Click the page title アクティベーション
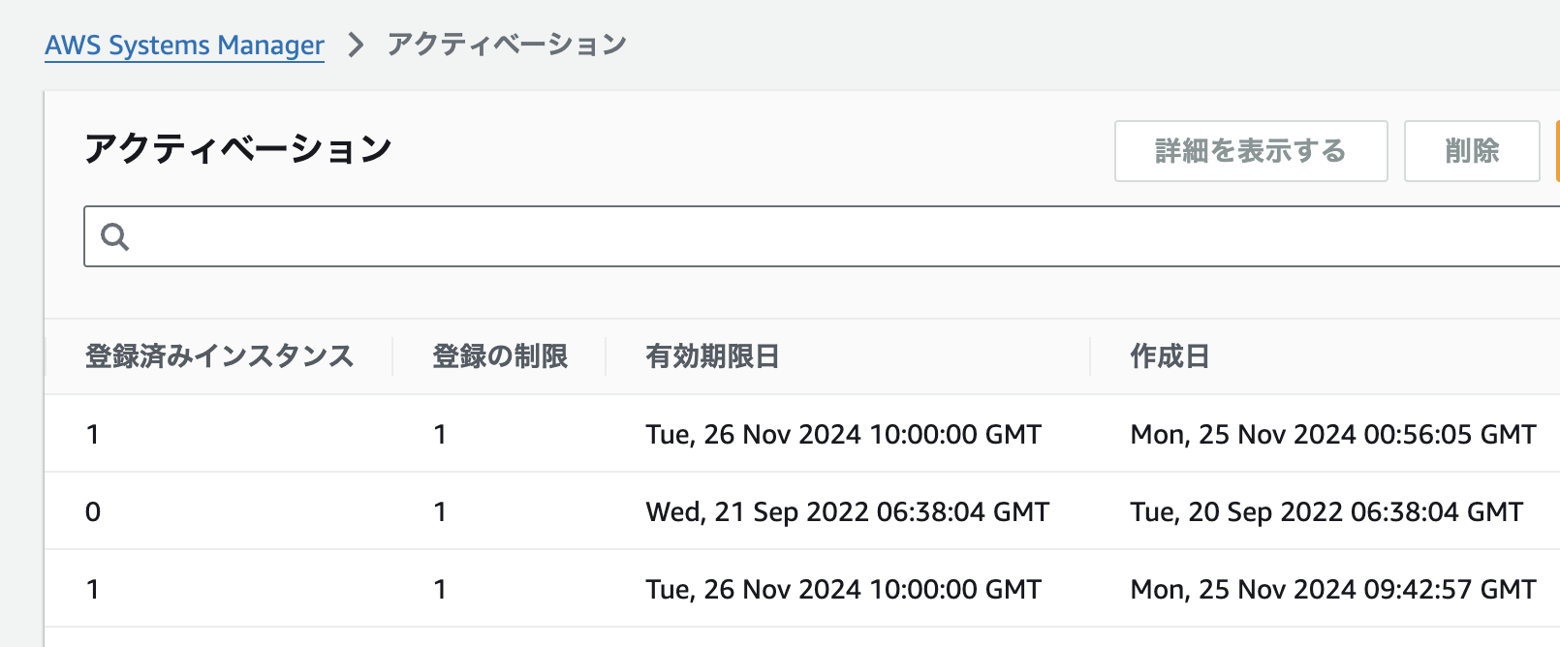 [240, 148]
